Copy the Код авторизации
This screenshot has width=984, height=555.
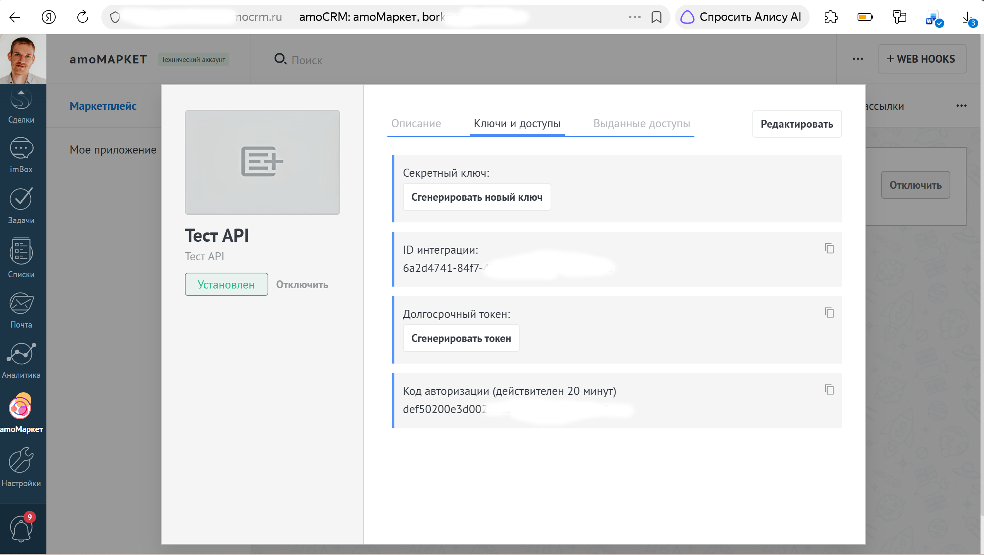tap(829, 389)
